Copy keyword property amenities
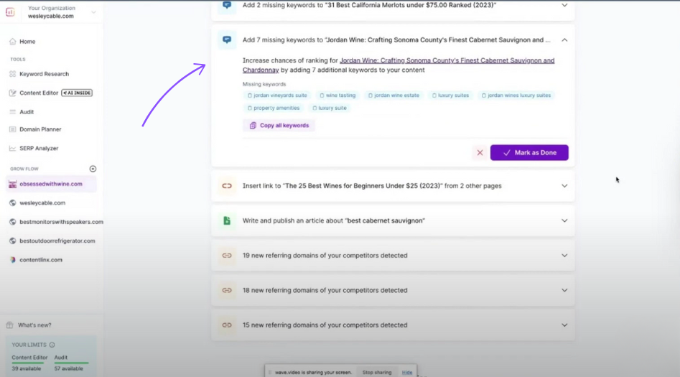 [273, 108]
